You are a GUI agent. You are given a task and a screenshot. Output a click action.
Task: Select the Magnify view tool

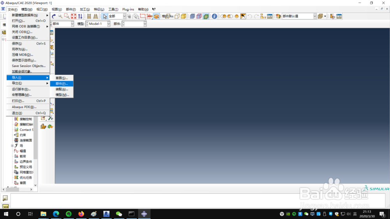coord(60,16)
